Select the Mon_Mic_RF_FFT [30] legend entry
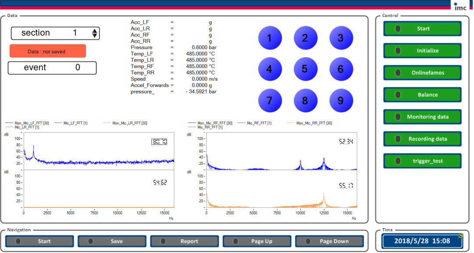The image size is (474, 253). click(210, 123)
